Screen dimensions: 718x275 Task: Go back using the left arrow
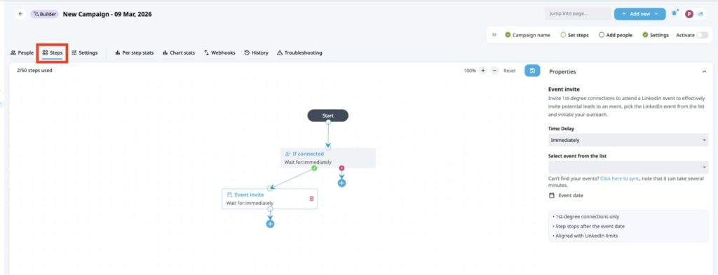pyautogui.click(x=20, y=14)
